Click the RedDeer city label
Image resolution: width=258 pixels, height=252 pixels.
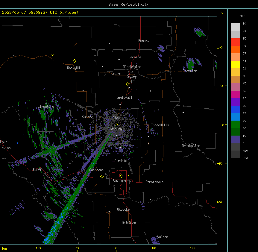(132, 76)
